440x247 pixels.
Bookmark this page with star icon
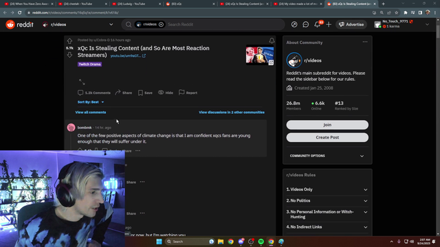pos(396,12)
